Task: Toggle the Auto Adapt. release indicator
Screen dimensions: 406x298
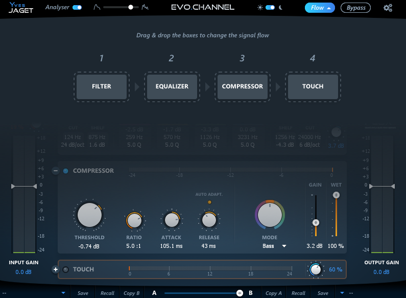Action: [209, 202]
